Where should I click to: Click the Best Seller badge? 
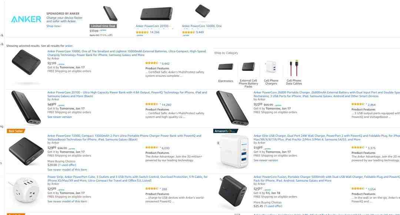tap(16, 131)
